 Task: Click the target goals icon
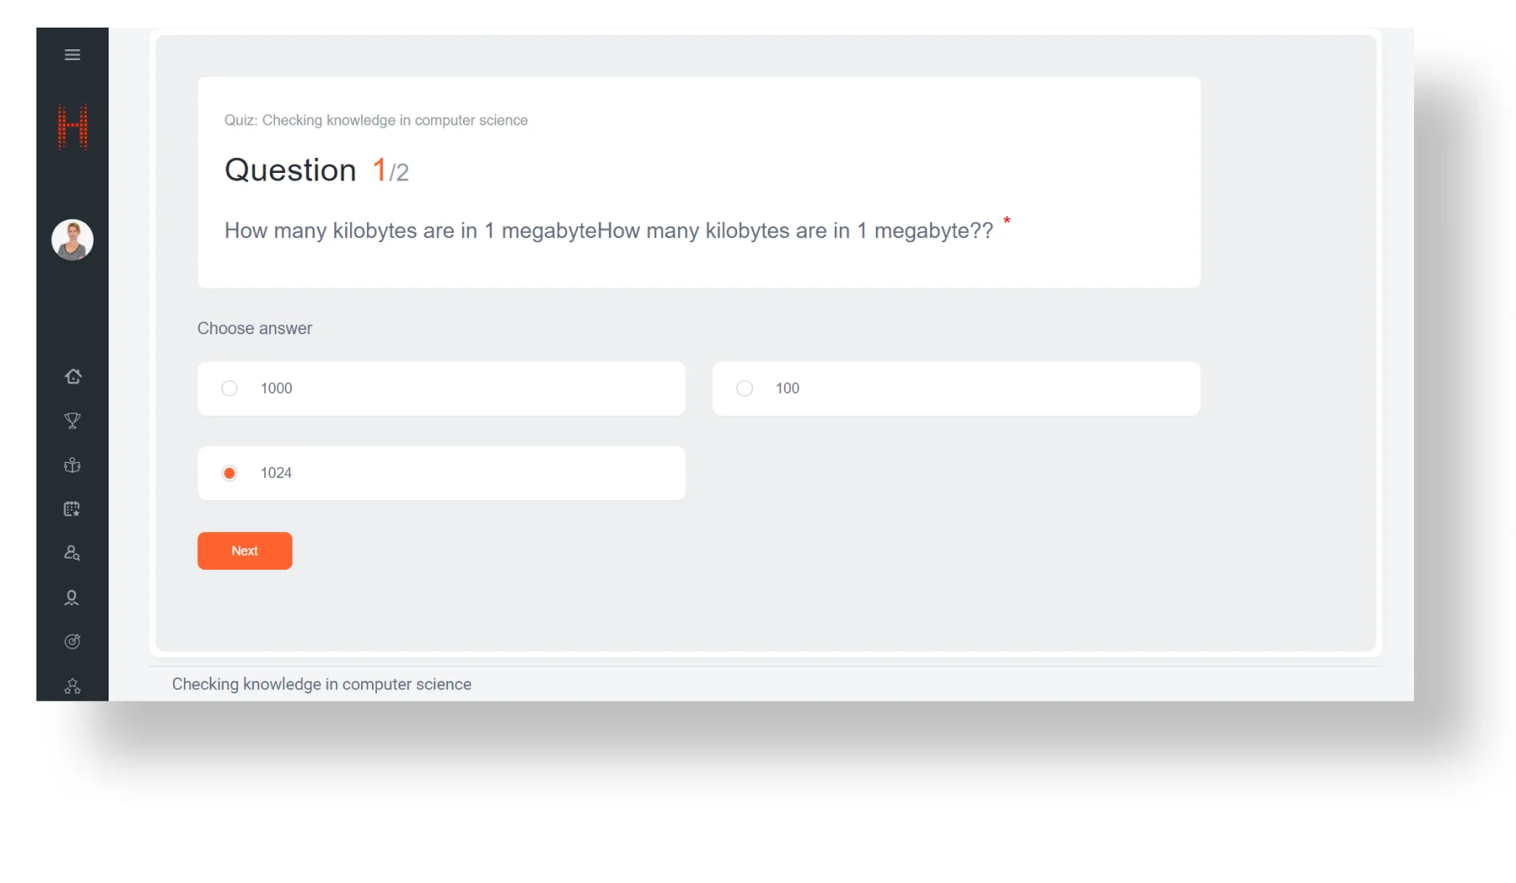pos(73,642)
